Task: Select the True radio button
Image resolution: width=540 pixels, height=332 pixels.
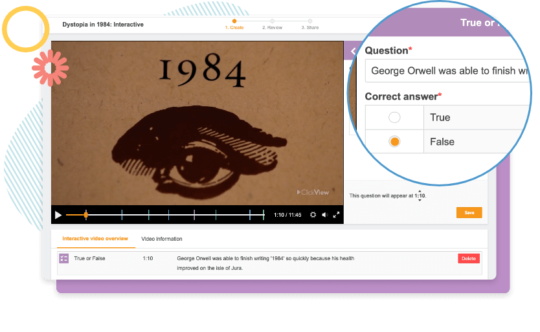Action: (x=394, y=118)
